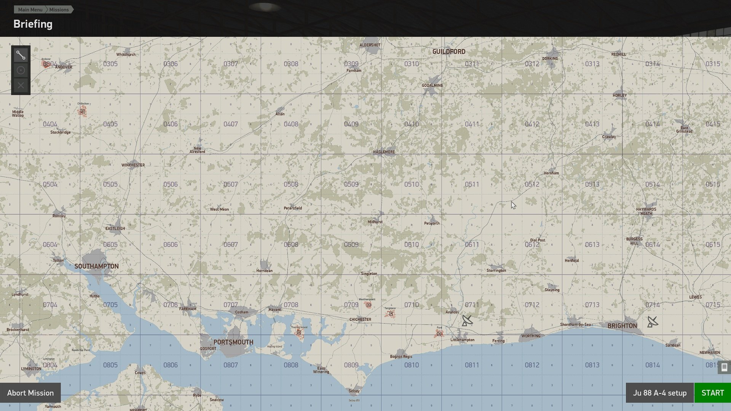
Task: Click the Crawley town label
Action: [609, 137]
